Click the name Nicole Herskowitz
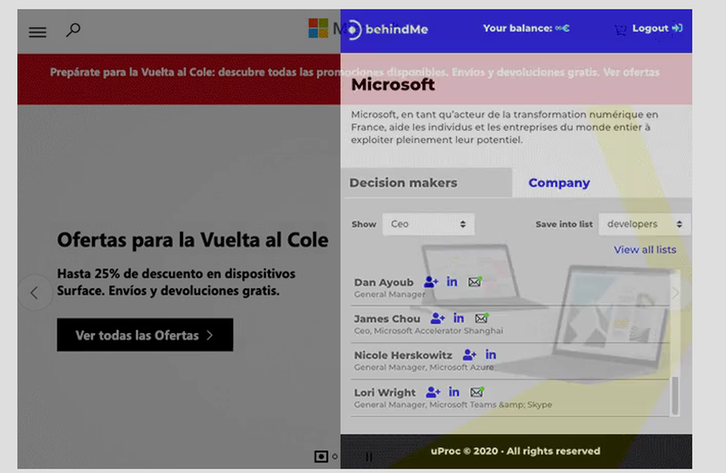726x473 pixels. pyautogui.click(x=403, y=355)
